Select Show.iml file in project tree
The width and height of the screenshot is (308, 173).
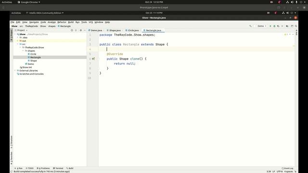[27, 67]
